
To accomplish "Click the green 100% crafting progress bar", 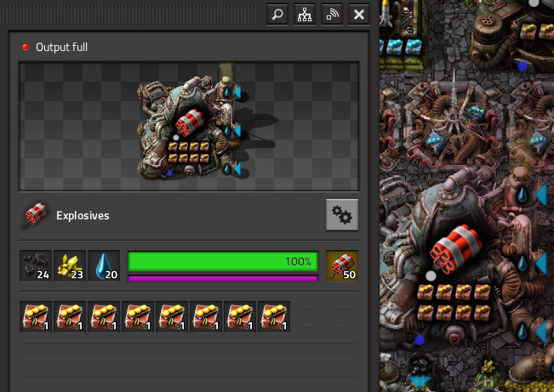I will click(222, 261).
